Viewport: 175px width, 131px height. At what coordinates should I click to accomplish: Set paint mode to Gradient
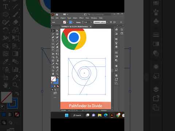55,86
